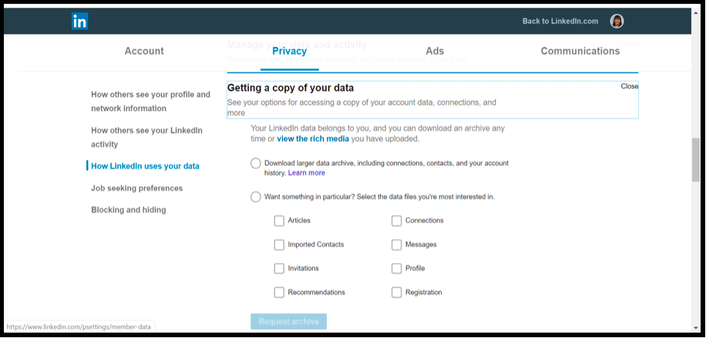
Task: Open the profile avatar menu
Action: point(617,21)
